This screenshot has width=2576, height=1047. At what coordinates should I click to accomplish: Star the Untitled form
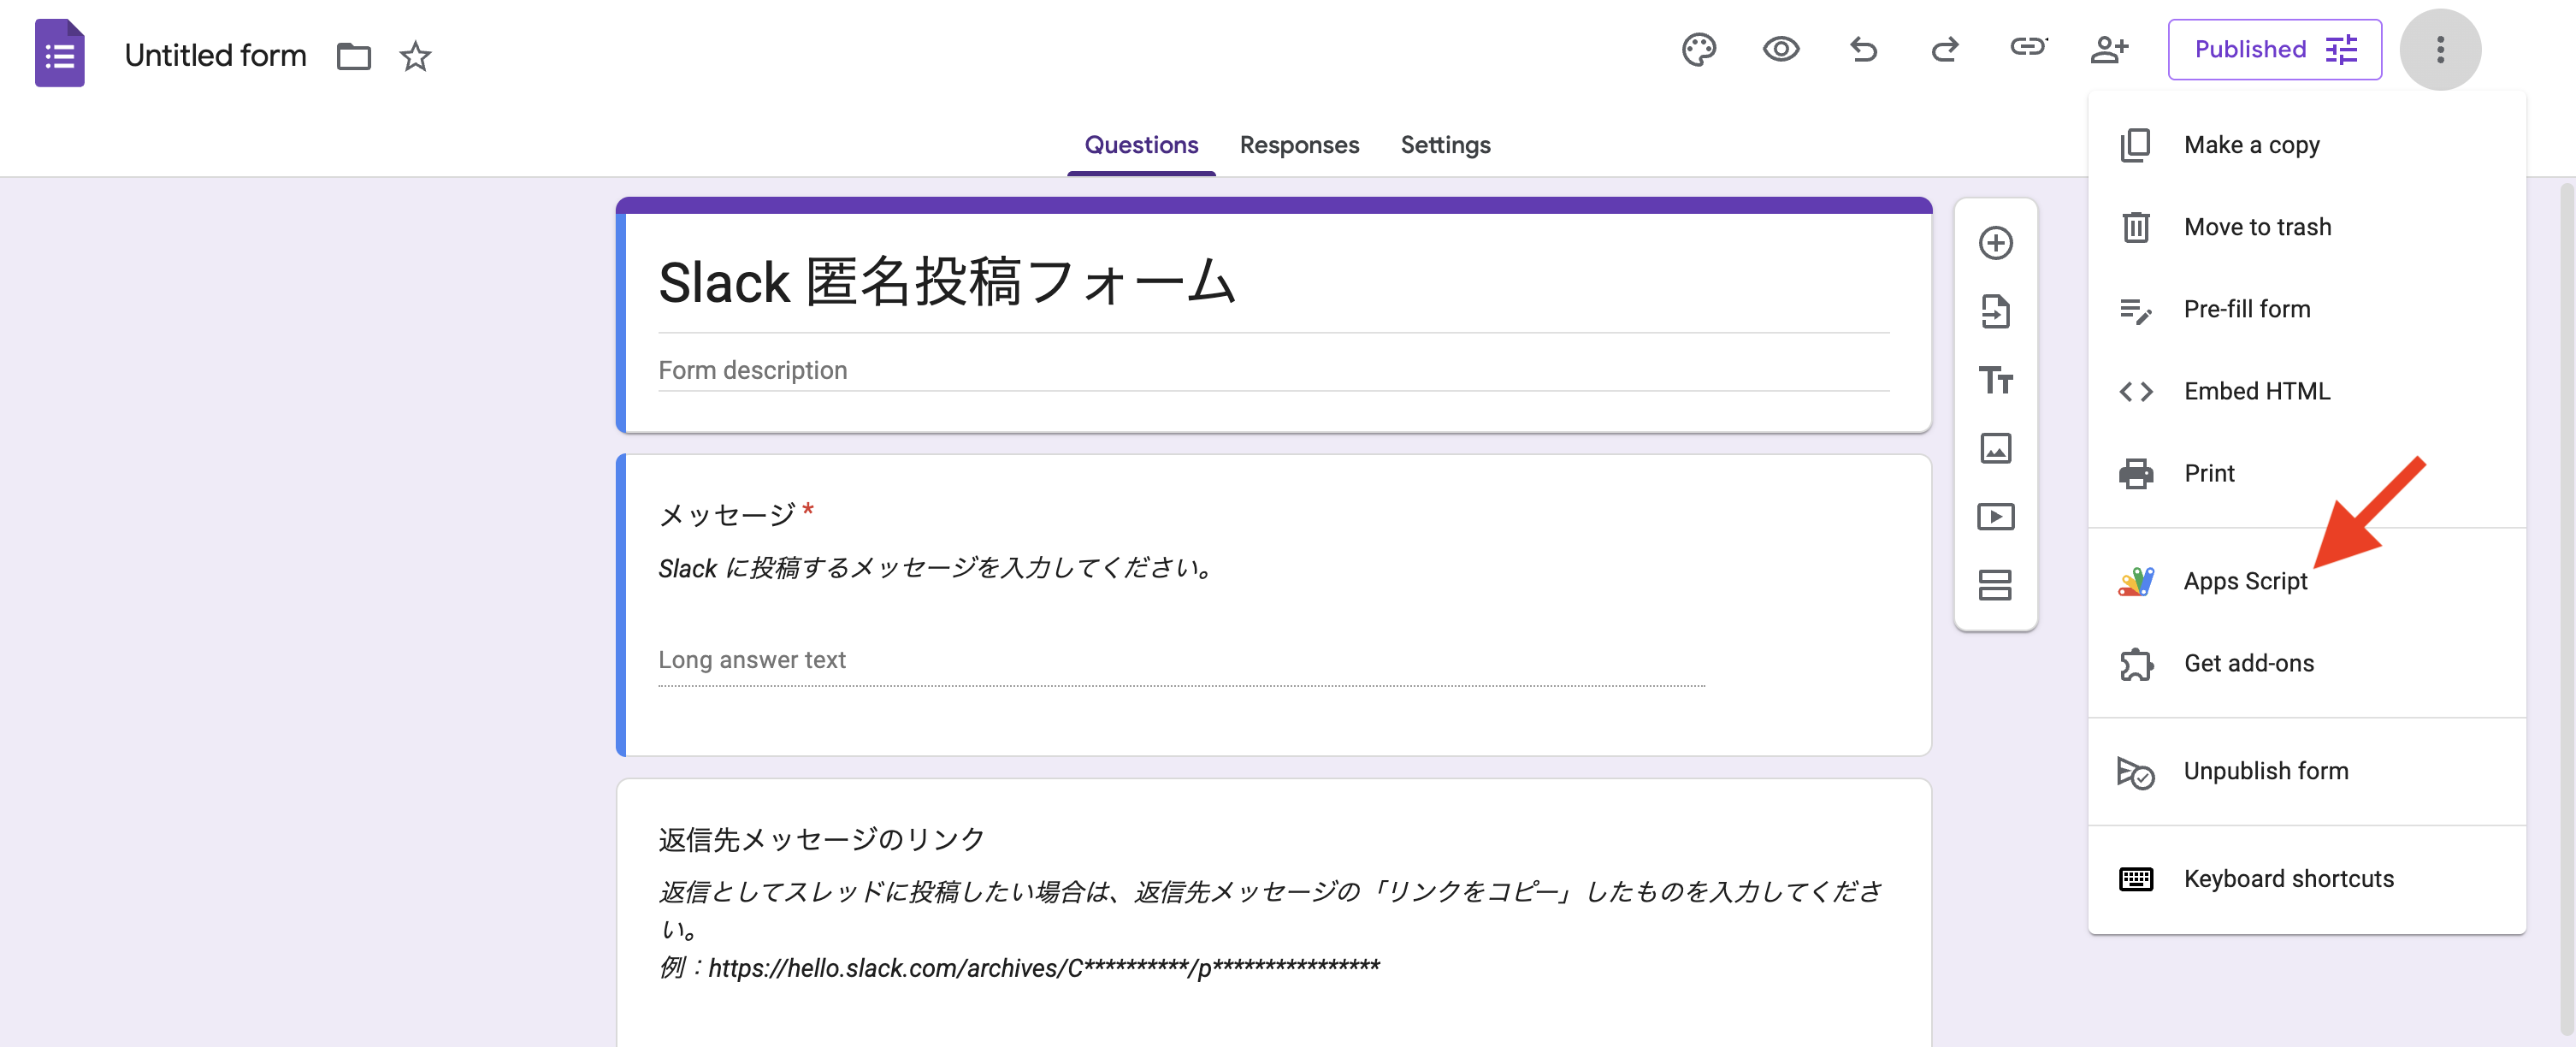click(x=414, y=57)
